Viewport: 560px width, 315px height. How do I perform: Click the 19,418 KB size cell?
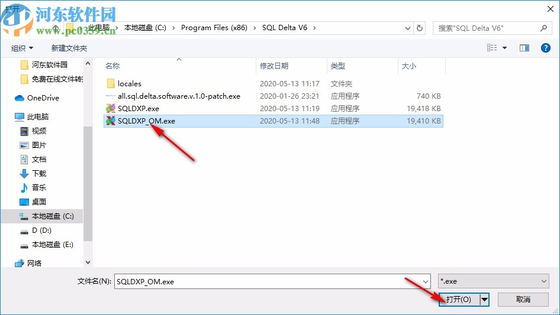(x=424, y=109)
